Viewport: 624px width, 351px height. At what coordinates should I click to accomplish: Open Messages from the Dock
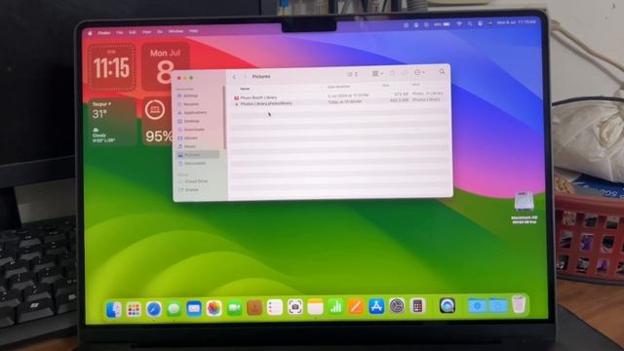pyautogui.click(x=174, y=309)
